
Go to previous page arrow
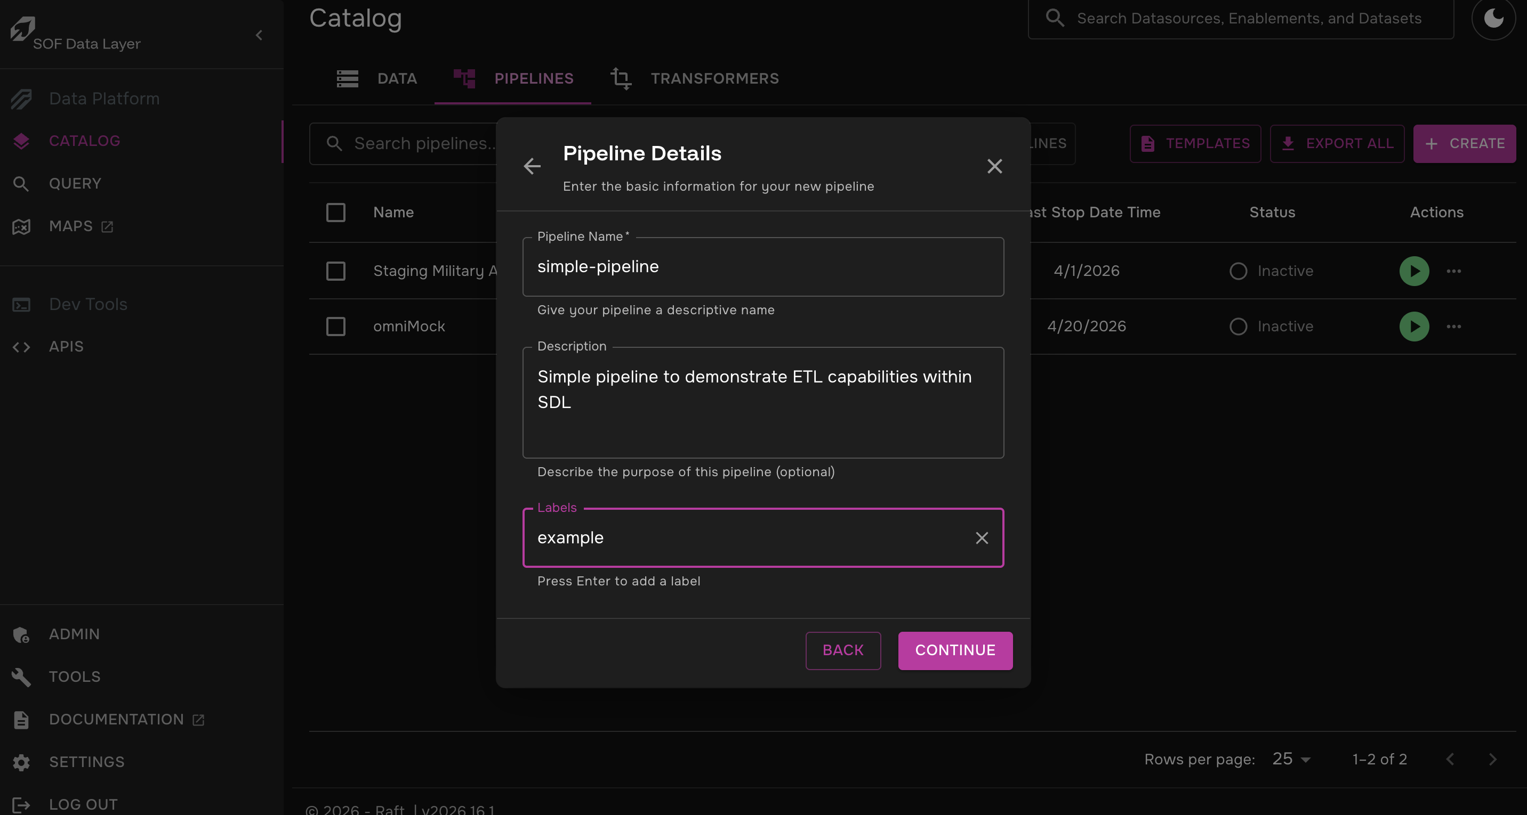1450,759
